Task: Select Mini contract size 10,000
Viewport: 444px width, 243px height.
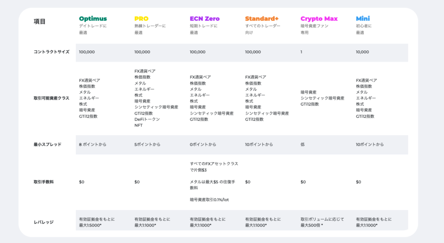Action: (362, 52)
